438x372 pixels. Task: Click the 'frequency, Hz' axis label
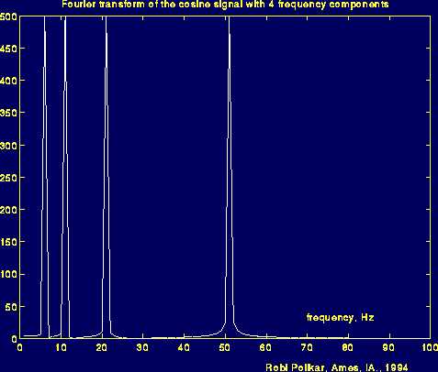click(x=340, y=317)
